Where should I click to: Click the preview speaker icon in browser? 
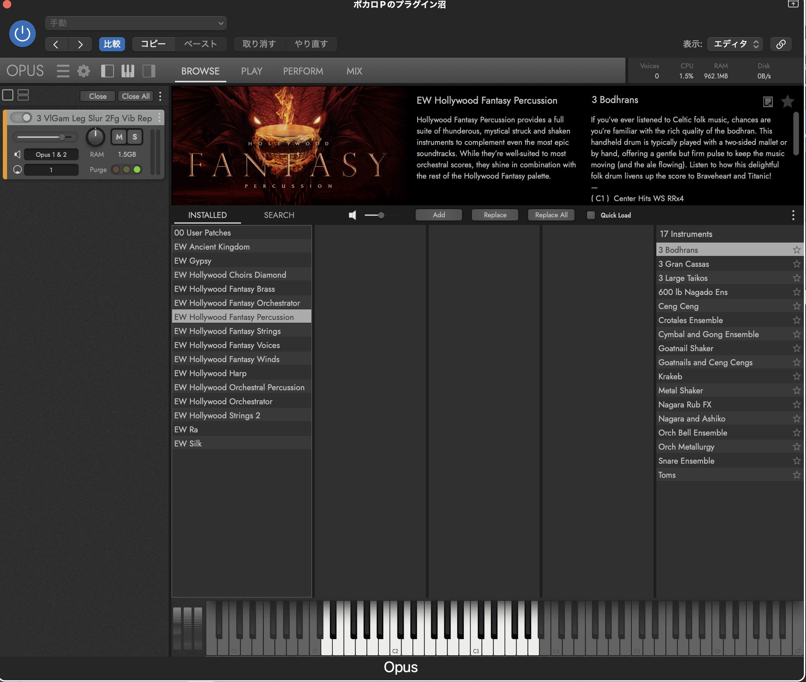[x=352, y=215]
